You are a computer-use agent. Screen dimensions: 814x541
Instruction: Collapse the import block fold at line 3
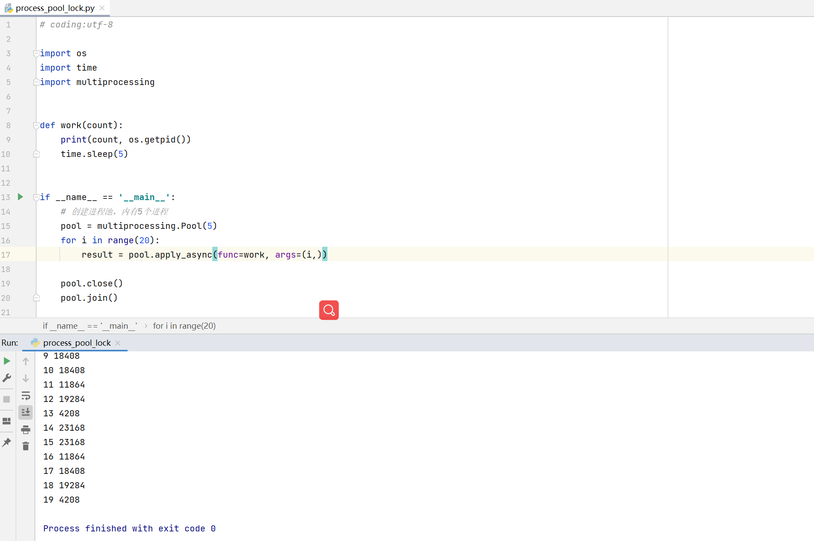pos(36,54)
